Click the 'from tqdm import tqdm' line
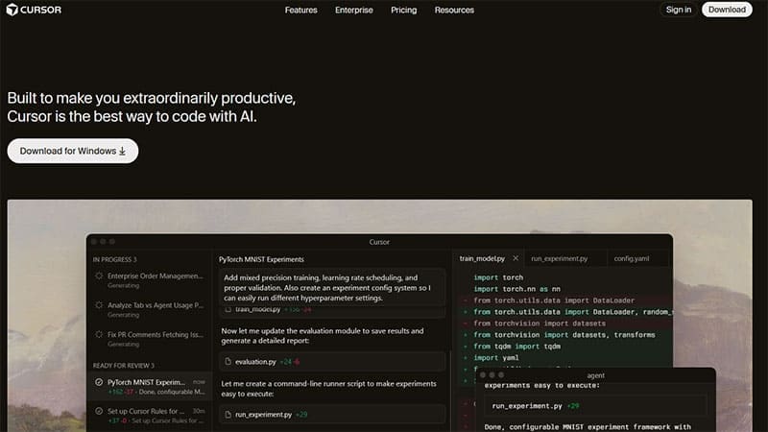Viewport: 768px width, 432px height. pyautogui.click(x=516, y=347)
